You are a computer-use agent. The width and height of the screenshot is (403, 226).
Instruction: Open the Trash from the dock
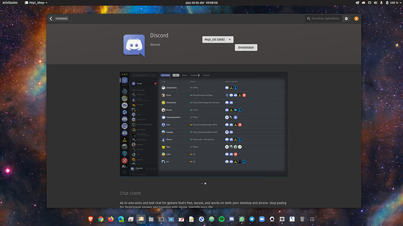coord(303,219)
